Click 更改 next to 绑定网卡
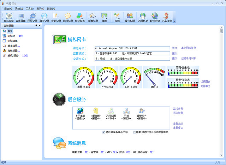Screen dimensions: 226x165 coord(174,48)
